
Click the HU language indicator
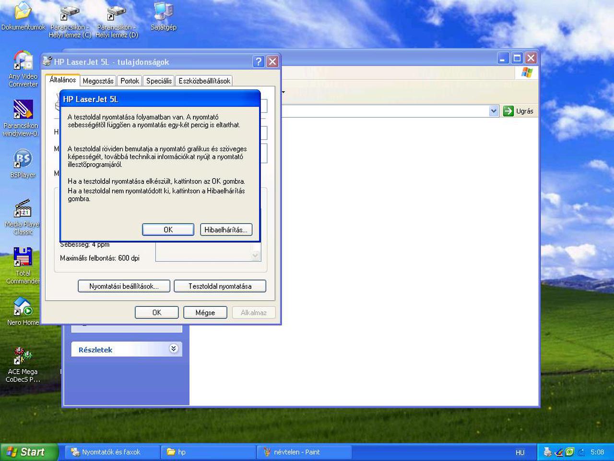click(520, 452)
